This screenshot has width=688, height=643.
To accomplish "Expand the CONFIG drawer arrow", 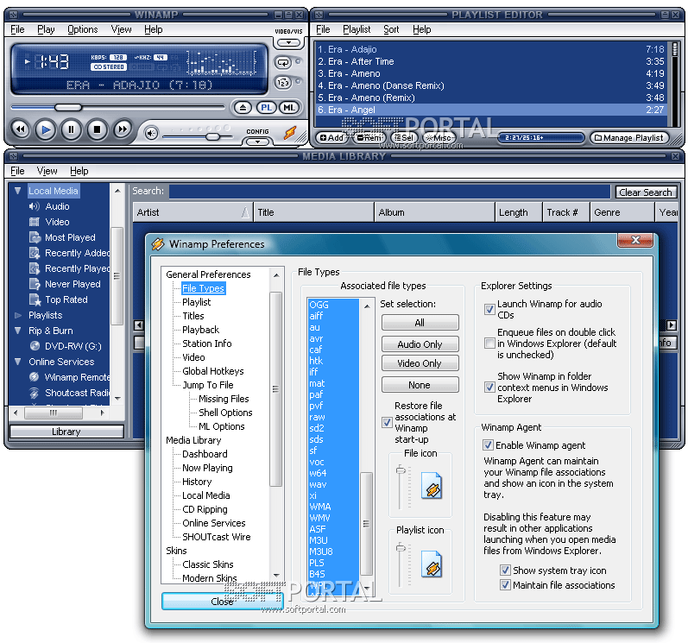I will click(x=257, y=142).
